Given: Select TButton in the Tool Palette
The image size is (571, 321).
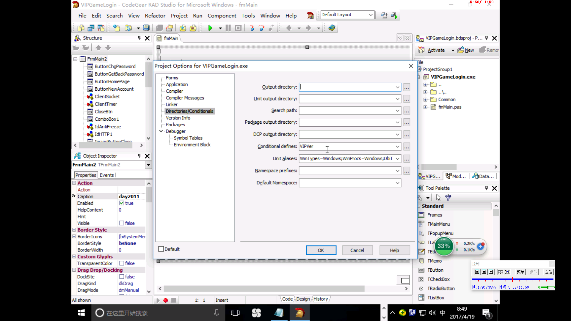Looking at the screenshot, I should pos(435,270).
